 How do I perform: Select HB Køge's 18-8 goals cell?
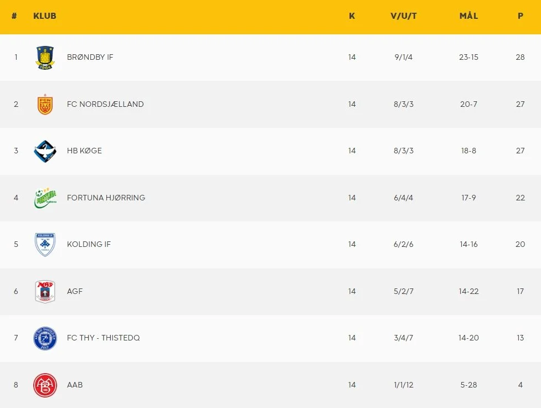pos(468,151)
